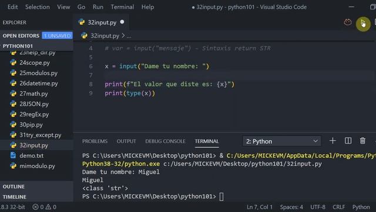
Task: Switch to the PROBLEMS panel tab
Action: 95,141
